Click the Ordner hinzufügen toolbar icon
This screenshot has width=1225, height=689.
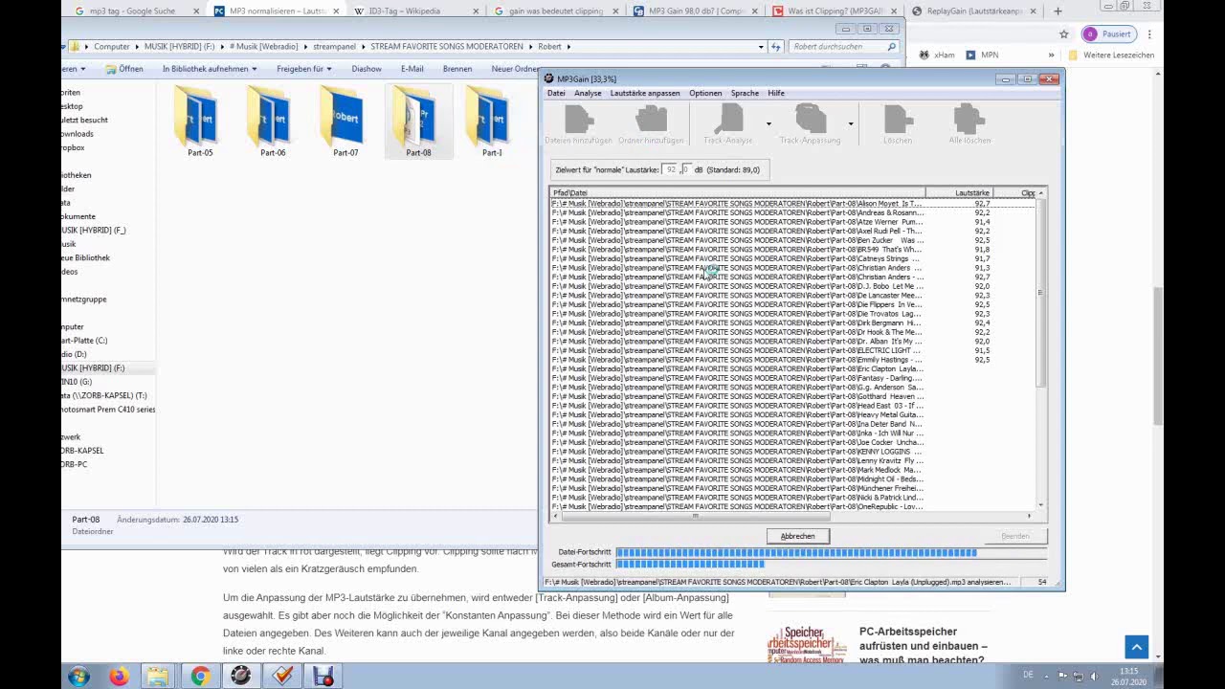pos(651,125)
